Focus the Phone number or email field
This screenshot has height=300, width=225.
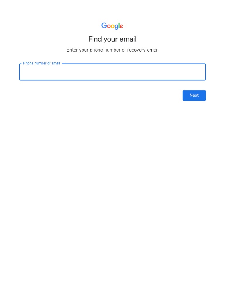112,72
